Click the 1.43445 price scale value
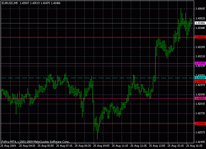 click(200, 28)
